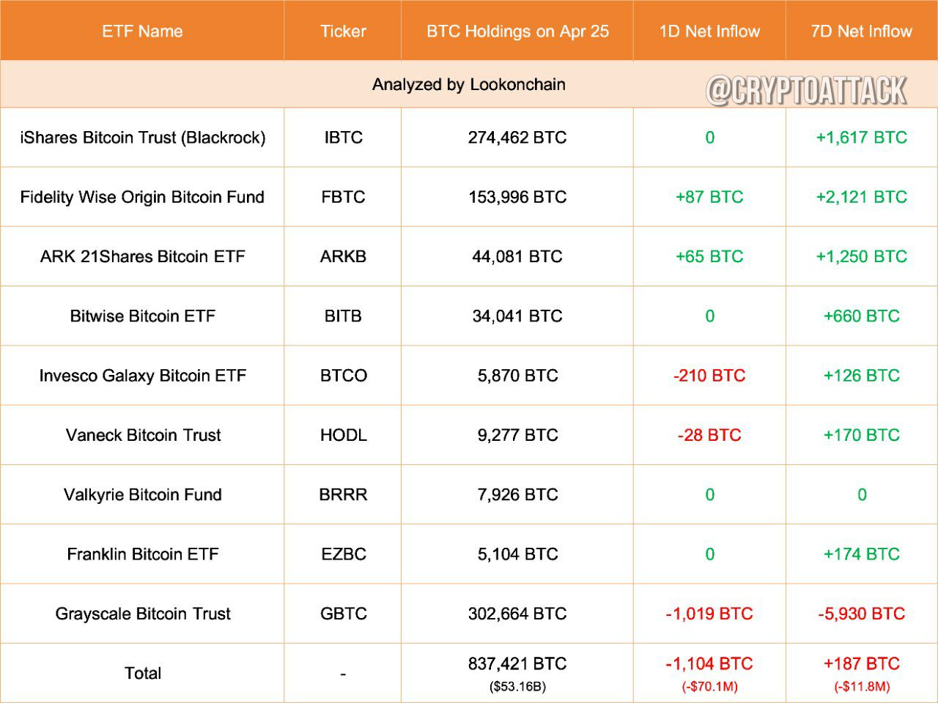Click the @CRYPTOATTACK watermark

coord(806,91)
